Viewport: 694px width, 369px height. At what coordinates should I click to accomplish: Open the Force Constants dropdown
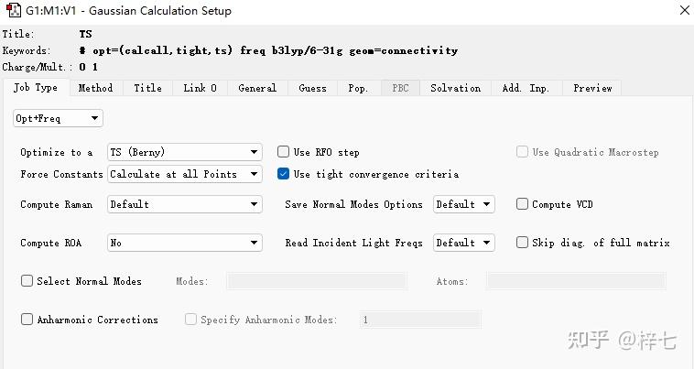pyautogui.click(x=185, y=174)
